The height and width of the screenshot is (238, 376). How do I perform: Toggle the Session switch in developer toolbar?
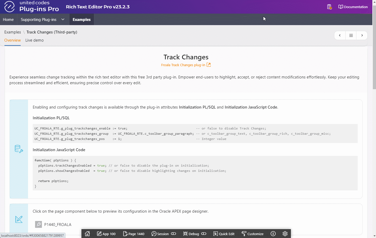point(174,234)
